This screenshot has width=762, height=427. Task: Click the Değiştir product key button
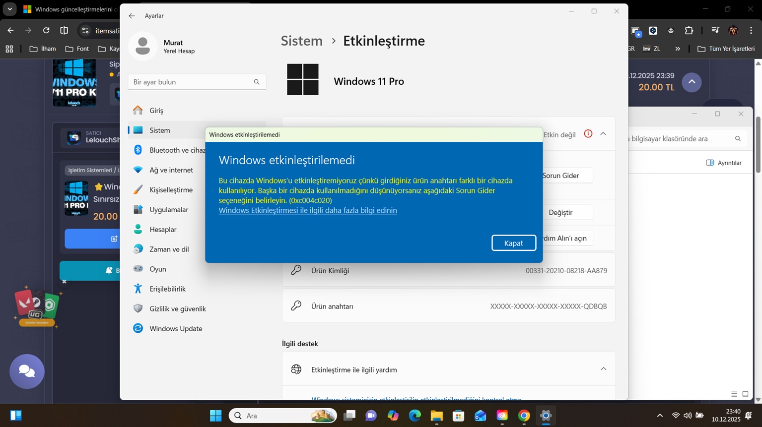(560, 212)
